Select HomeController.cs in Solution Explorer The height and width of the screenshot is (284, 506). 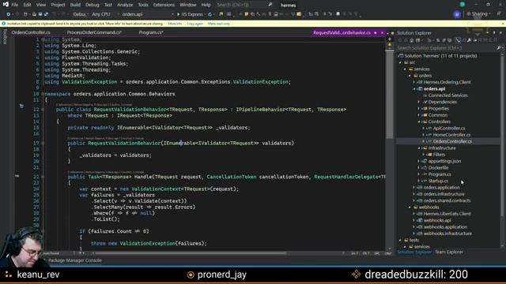point(451,135)
